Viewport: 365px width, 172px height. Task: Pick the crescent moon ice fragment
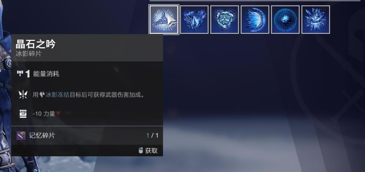pos(255,20)
